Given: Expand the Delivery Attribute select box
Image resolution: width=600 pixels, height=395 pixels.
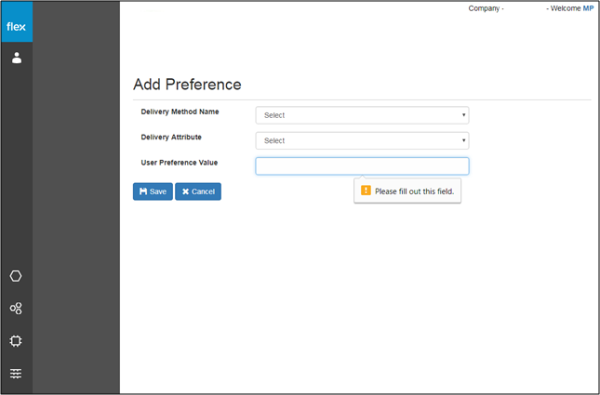Looking at the screenshot, I should (x=362, y=140).
